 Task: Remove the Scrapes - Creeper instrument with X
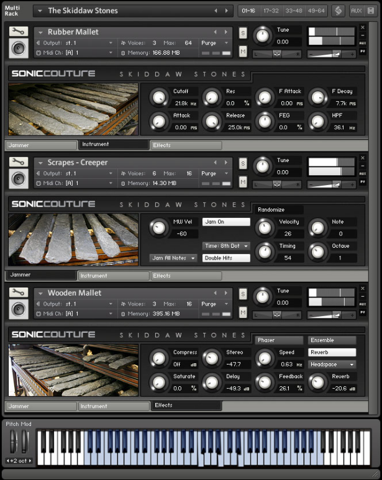(x=363, y=158)
